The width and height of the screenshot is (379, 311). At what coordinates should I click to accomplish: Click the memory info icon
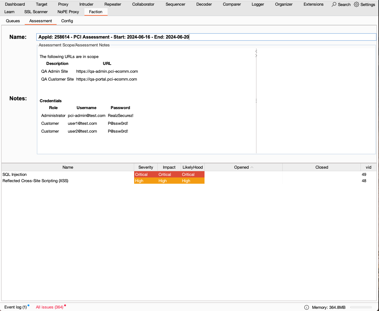[x=307, y=307]
